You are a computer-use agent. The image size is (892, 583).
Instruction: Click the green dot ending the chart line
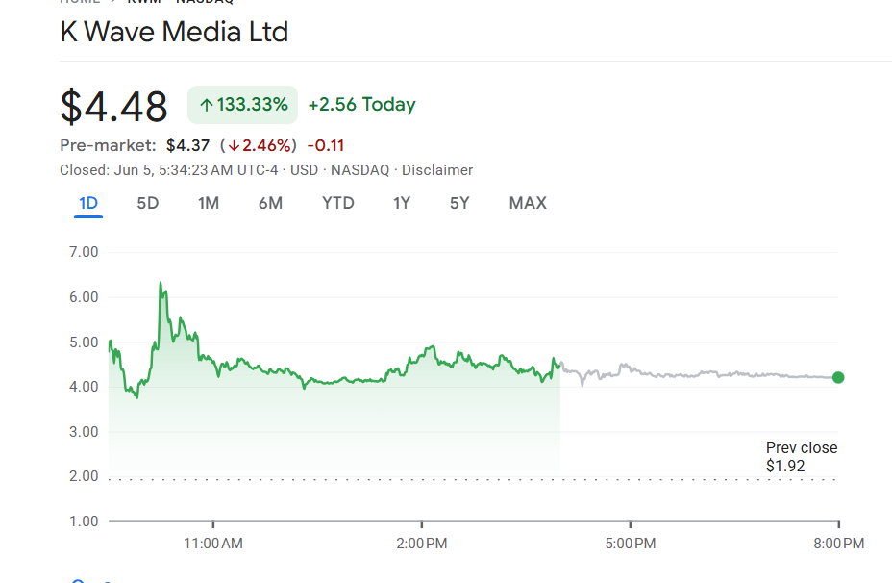(x=838, y=377)
